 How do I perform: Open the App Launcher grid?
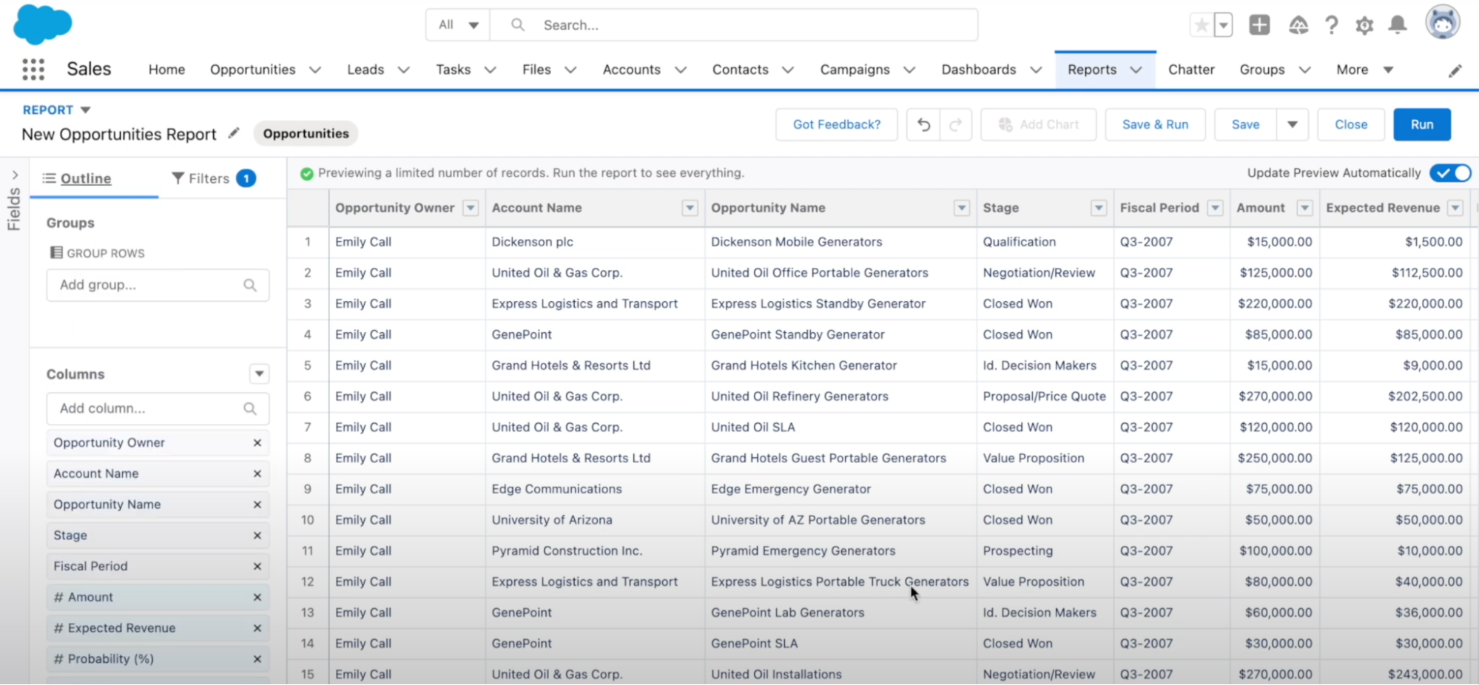[33, 69]
